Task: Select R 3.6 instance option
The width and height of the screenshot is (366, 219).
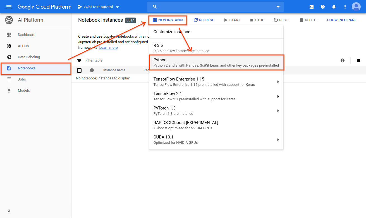Action: 216,48
